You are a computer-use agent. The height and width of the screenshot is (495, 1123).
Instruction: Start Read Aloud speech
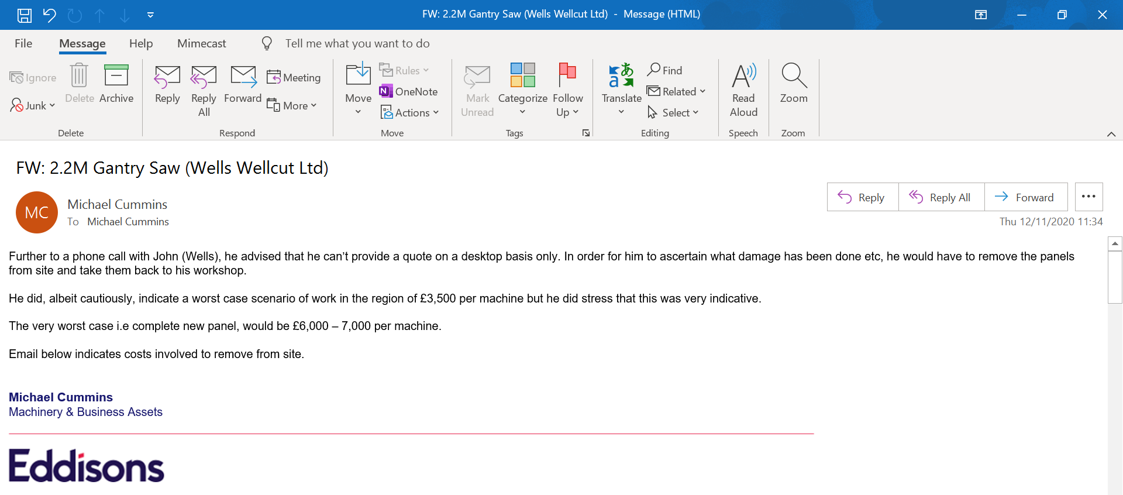[x=743, y=90]
